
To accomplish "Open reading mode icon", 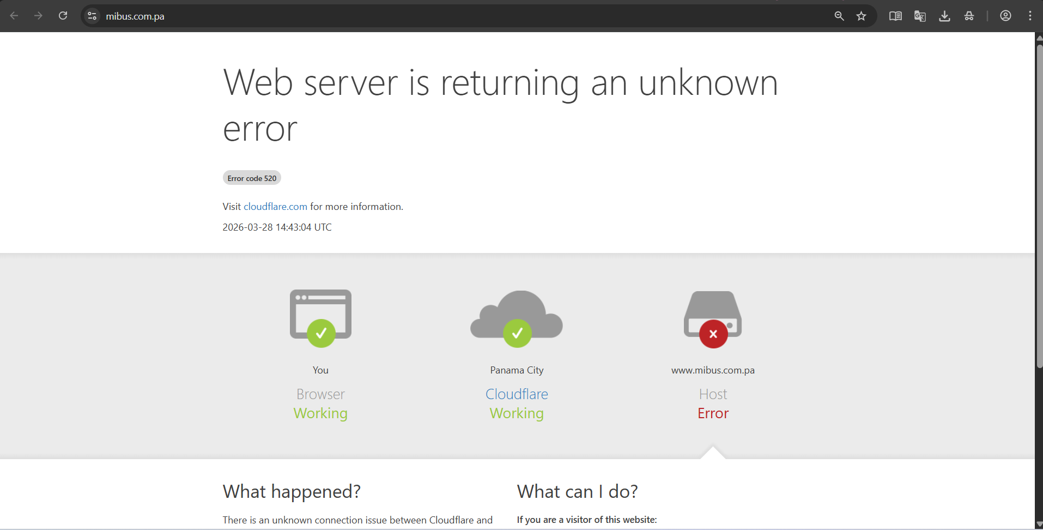I will click(895, 16).
